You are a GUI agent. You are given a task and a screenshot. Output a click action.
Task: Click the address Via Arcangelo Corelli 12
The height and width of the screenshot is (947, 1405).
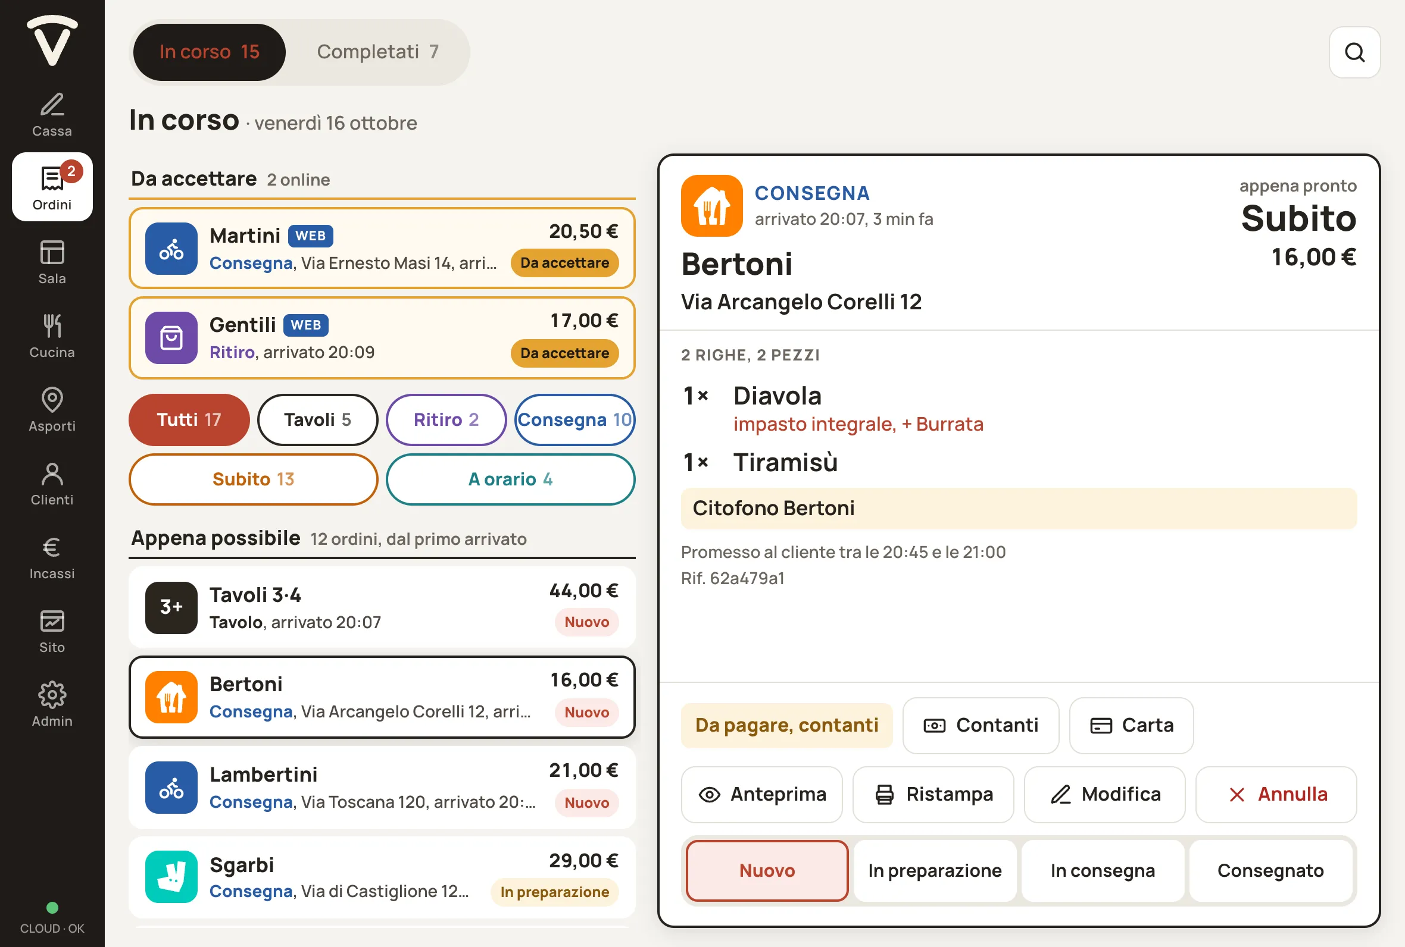pyautogui.click(x=801, y=302)
